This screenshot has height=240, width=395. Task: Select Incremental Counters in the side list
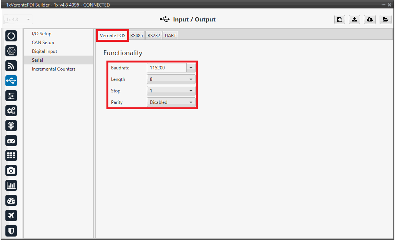[x=58, y=69]
